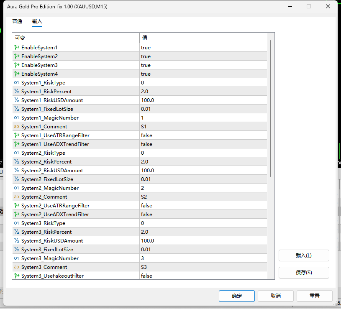Select the 输入 tab
Viewport: 341px width, 309px height.
pyautogui.click(x=37, y=21)
